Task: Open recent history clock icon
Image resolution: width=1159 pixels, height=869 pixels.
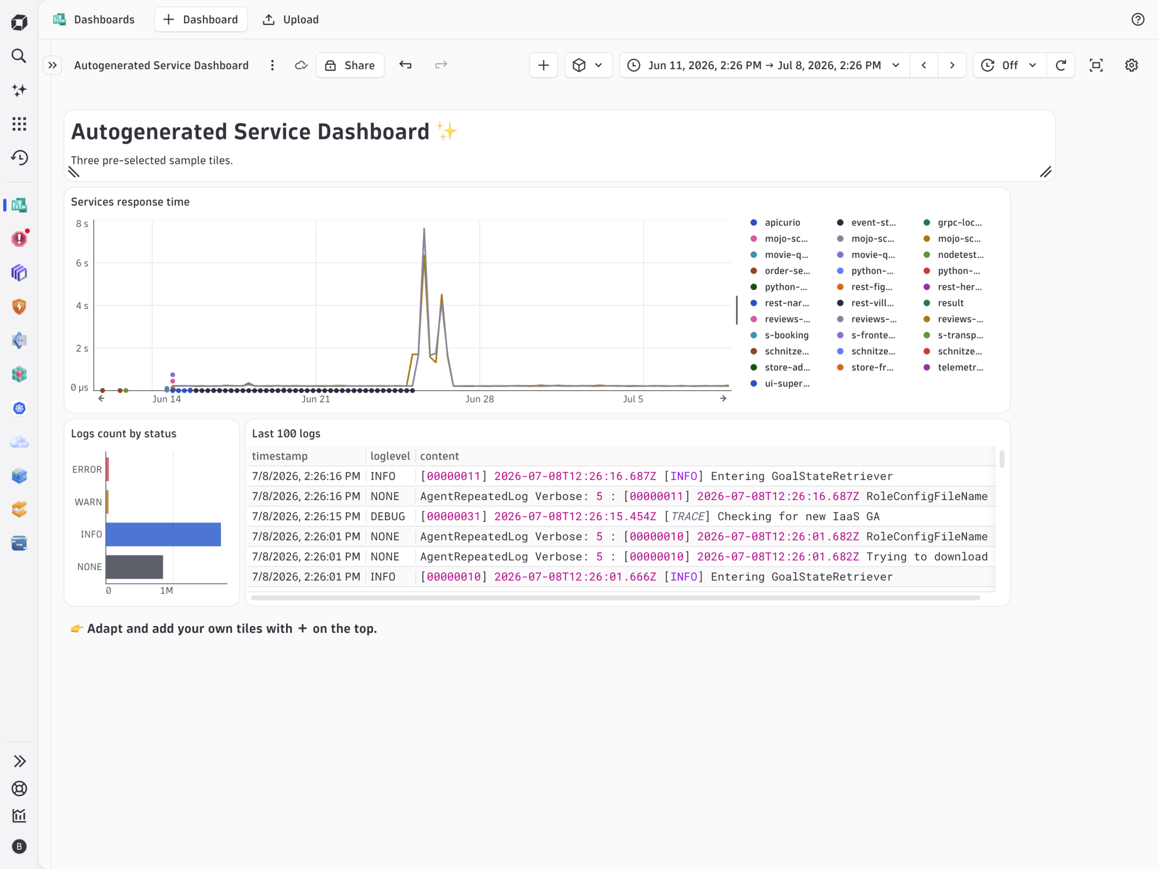Action: click(19, 158)
